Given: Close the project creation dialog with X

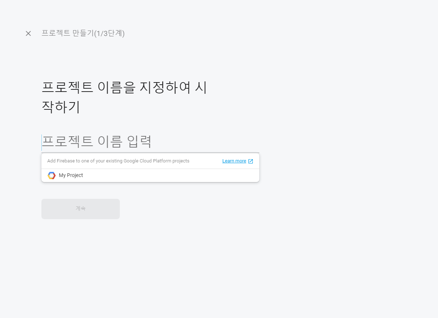Looking at the screenshot, I should tap(28, 33).
